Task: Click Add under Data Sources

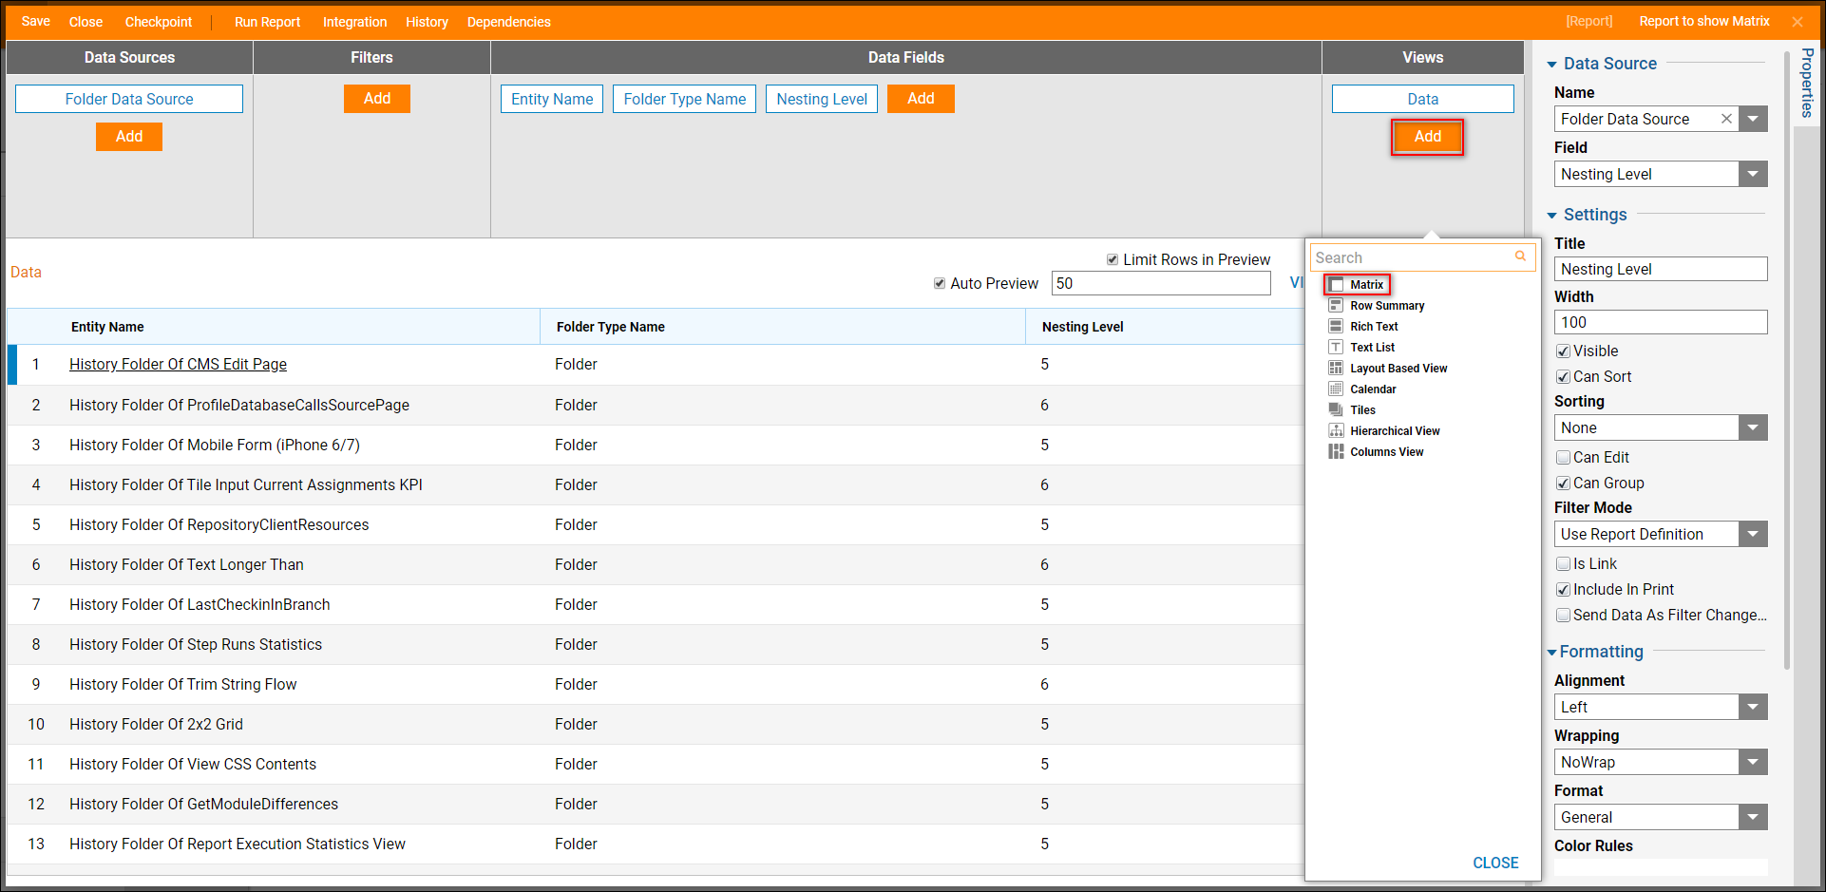Action: 129,137
